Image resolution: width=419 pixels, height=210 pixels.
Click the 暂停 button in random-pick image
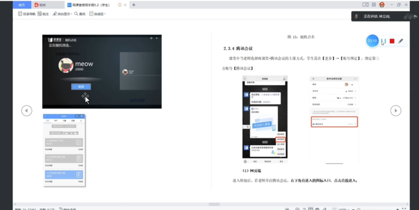point(81,87)
